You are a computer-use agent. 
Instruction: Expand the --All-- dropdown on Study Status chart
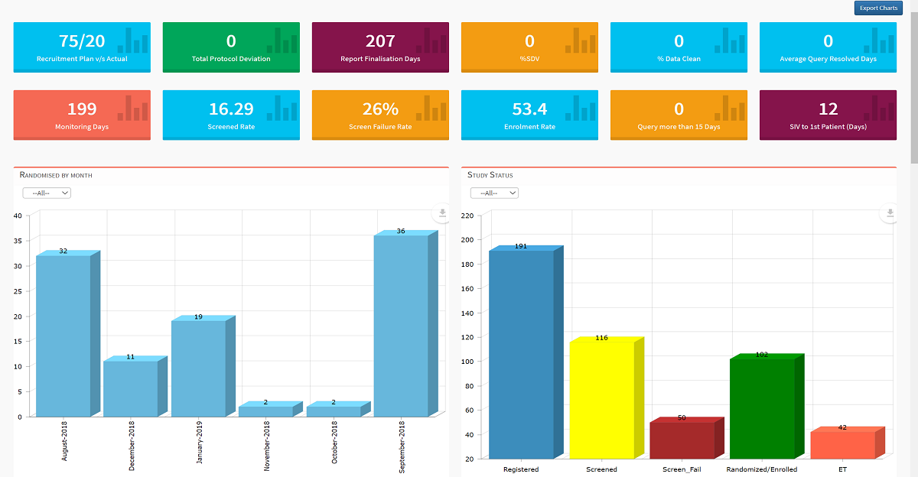coord(494,193)
